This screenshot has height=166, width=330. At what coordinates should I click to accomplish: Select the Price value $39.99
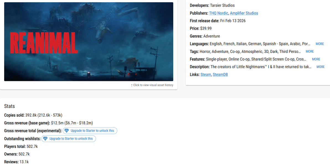206,28
